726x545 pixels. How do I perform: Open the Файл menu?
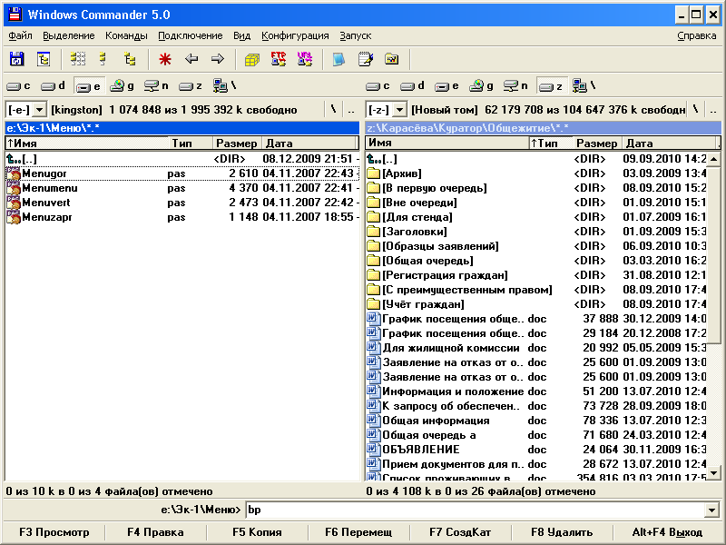coord(20,35)
